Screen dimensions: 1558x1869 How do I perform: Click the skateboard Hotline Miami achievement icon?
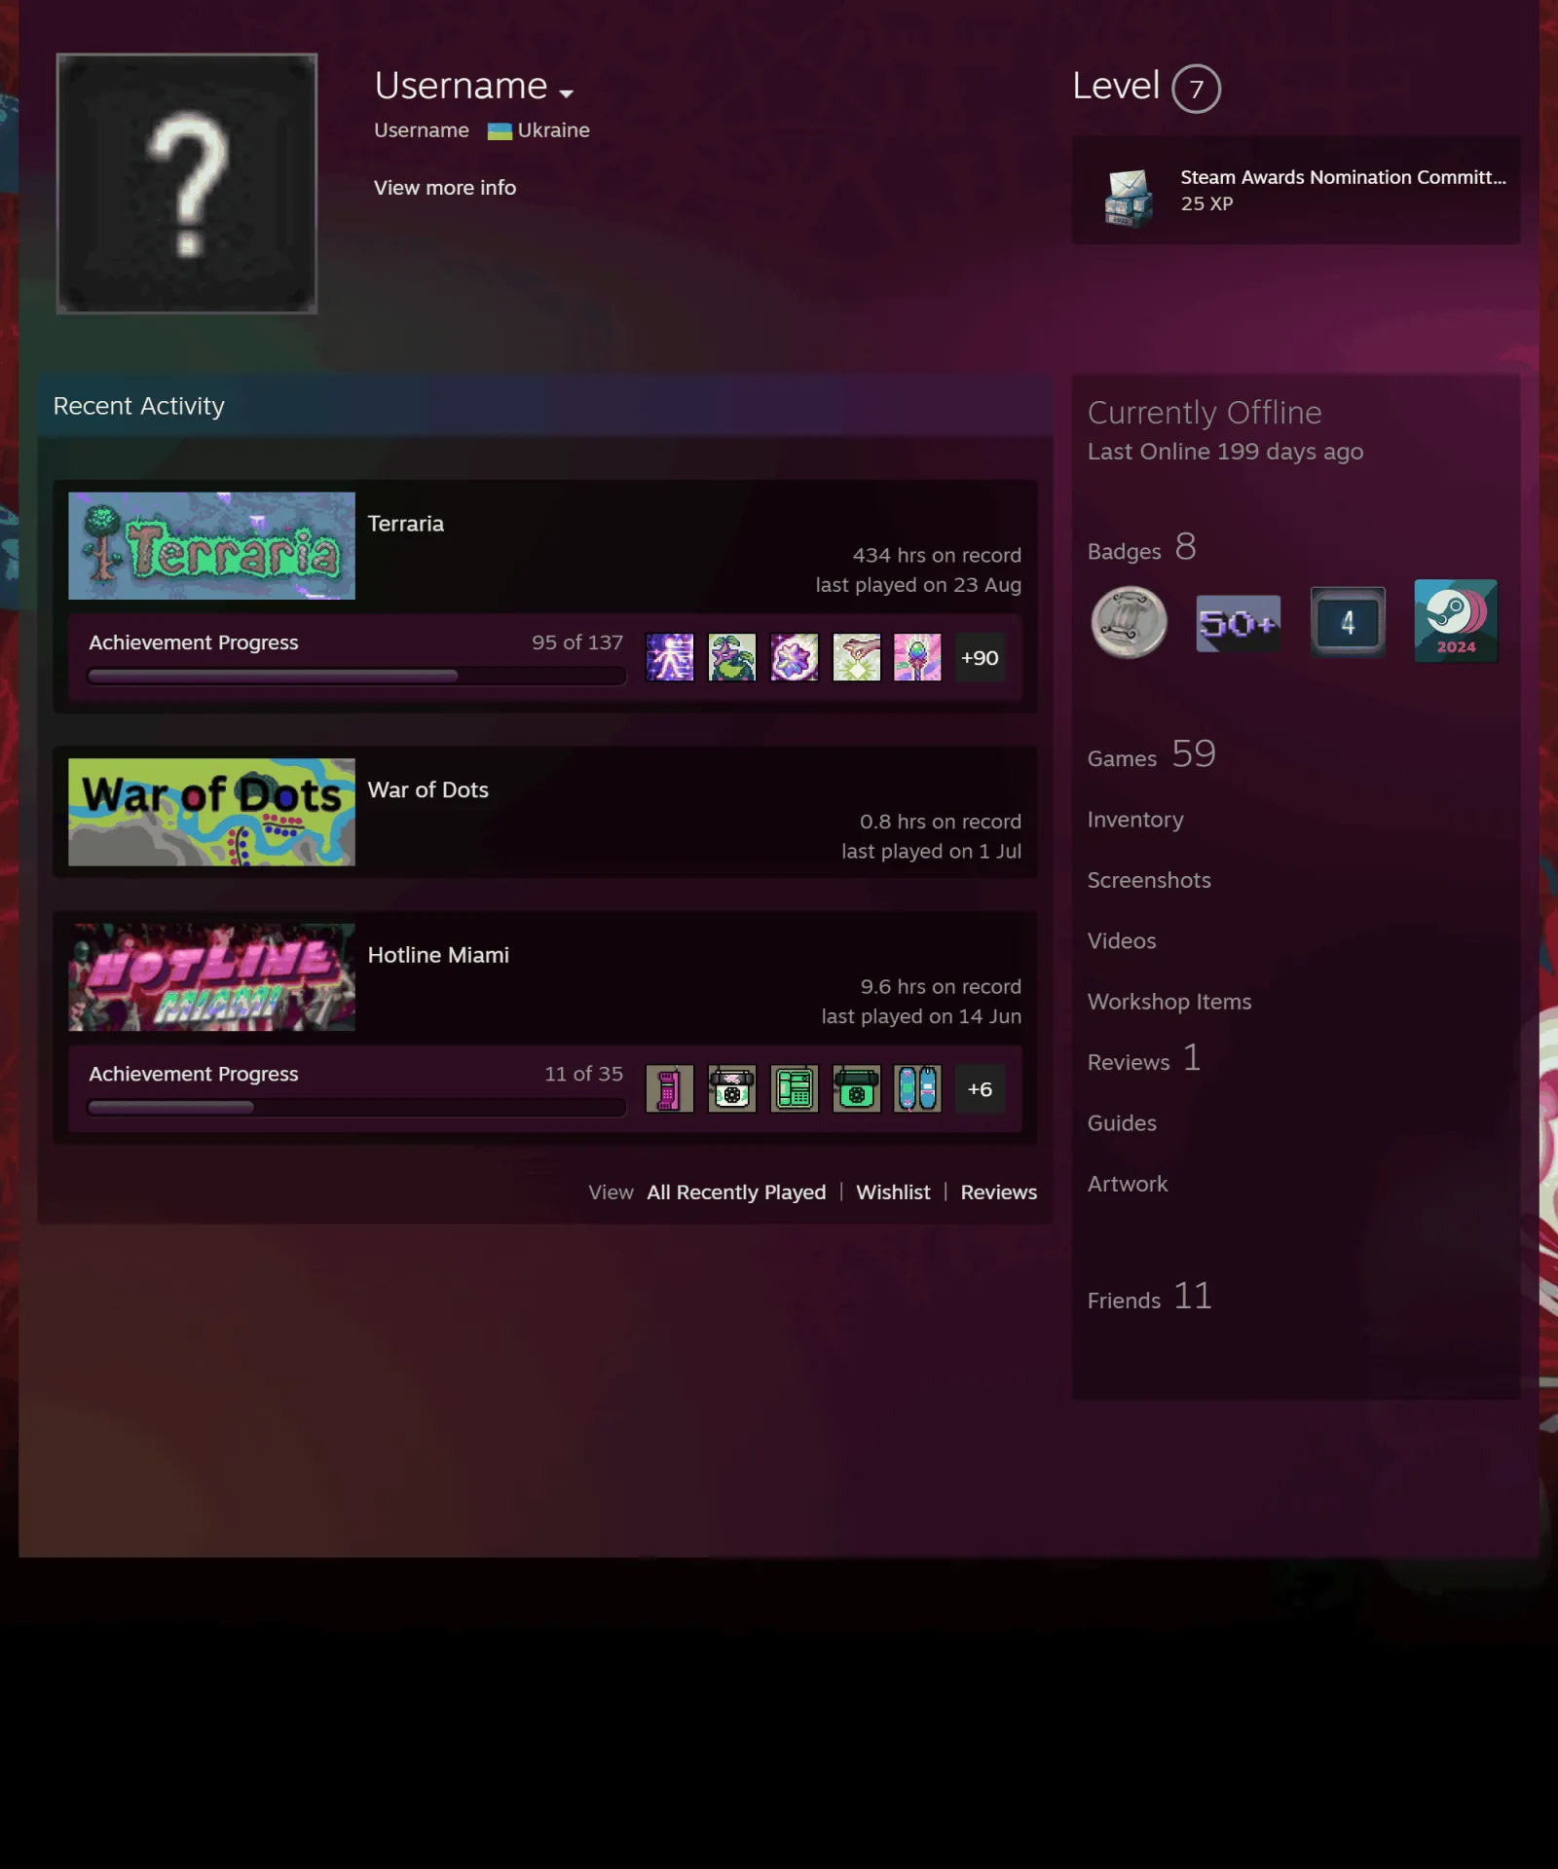(917, 1088)
